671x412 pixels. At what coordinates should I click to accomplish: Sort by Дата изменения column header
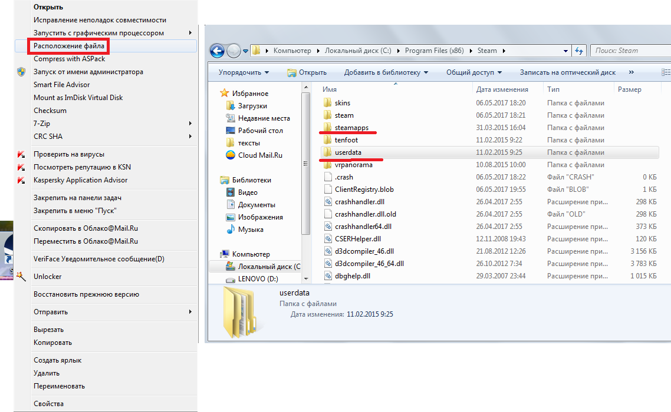coord(502,89)
